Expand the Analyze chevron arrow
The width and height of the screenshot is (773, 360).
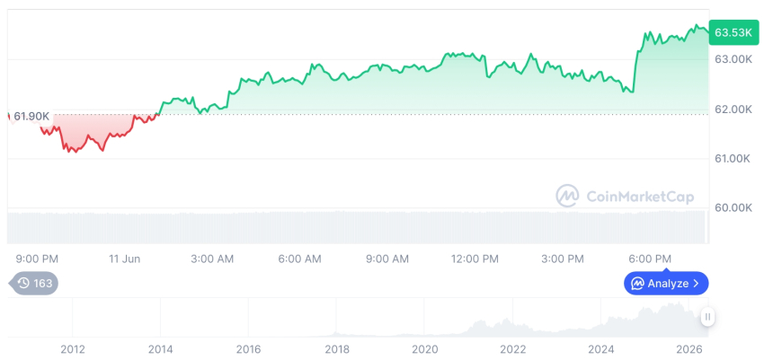696,283
